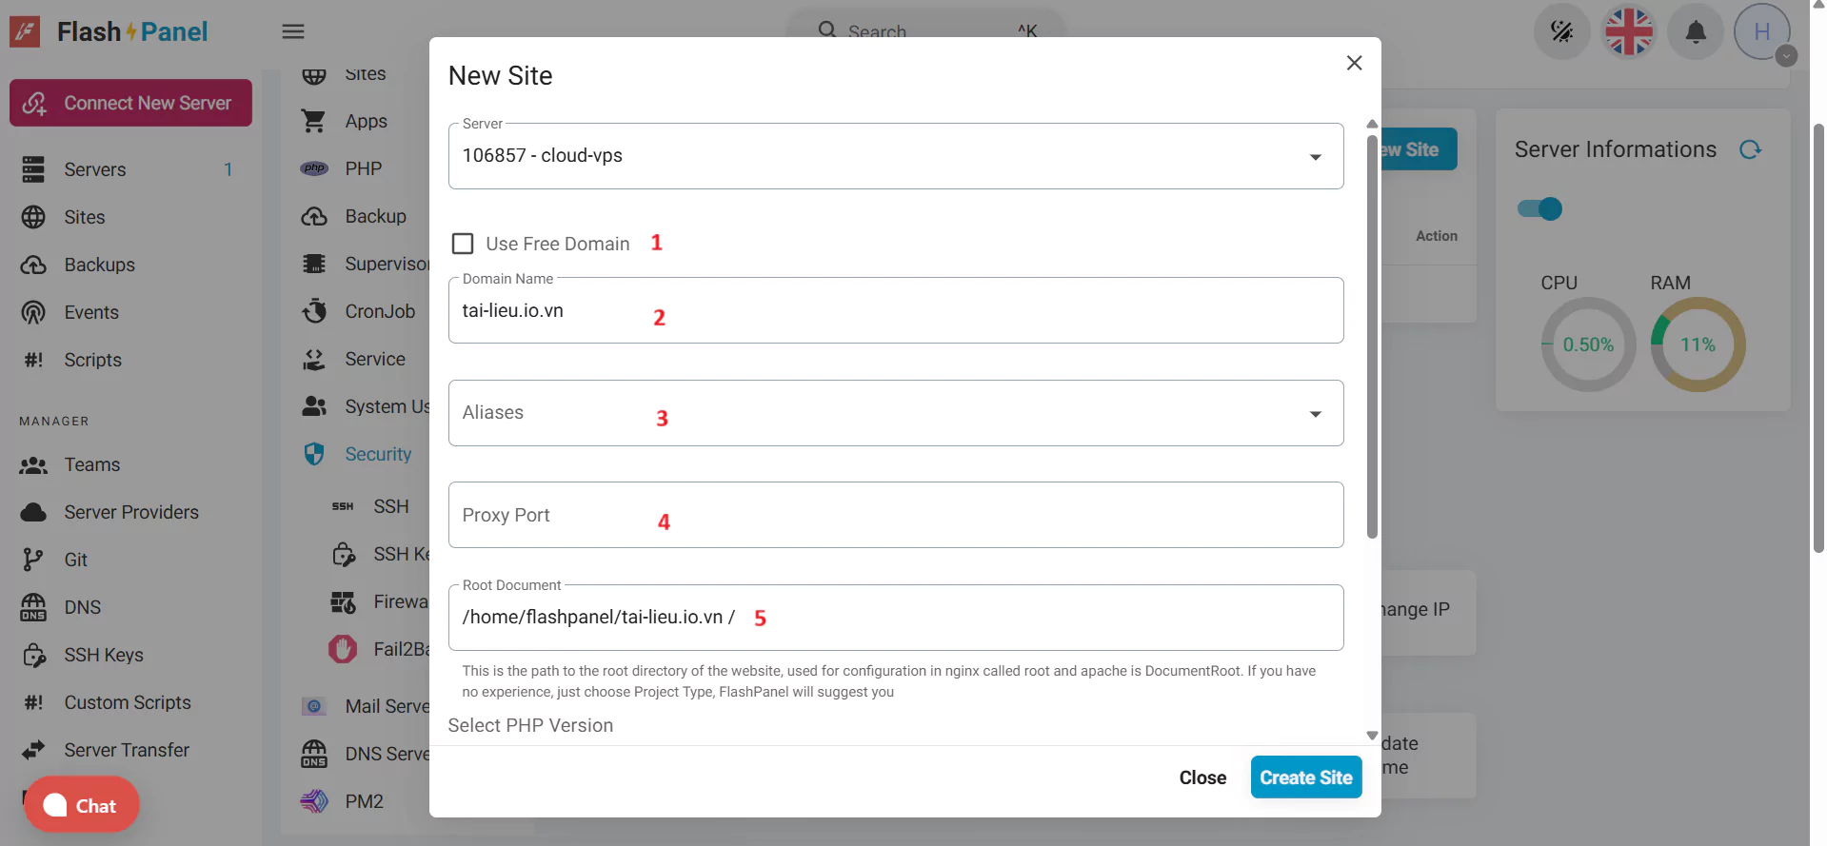The height and width of the screenshot is (846, 1827).
Task: Click the notification bell icon
Action: (1695, 32)
